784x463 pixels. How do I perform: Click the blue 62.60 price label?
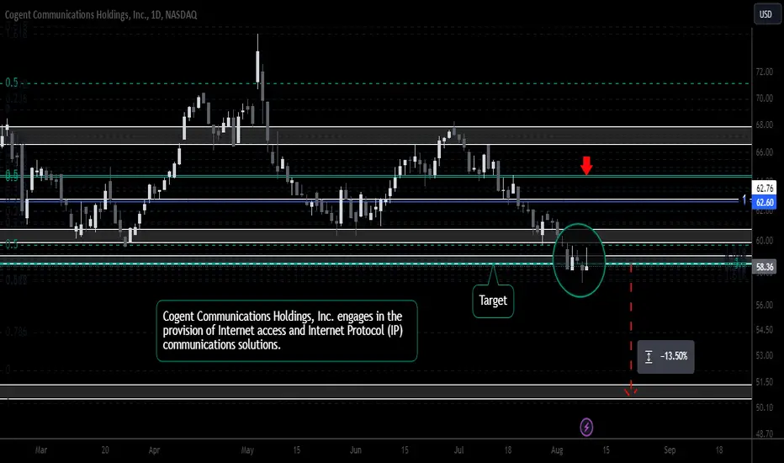click(x=765, y=202)
